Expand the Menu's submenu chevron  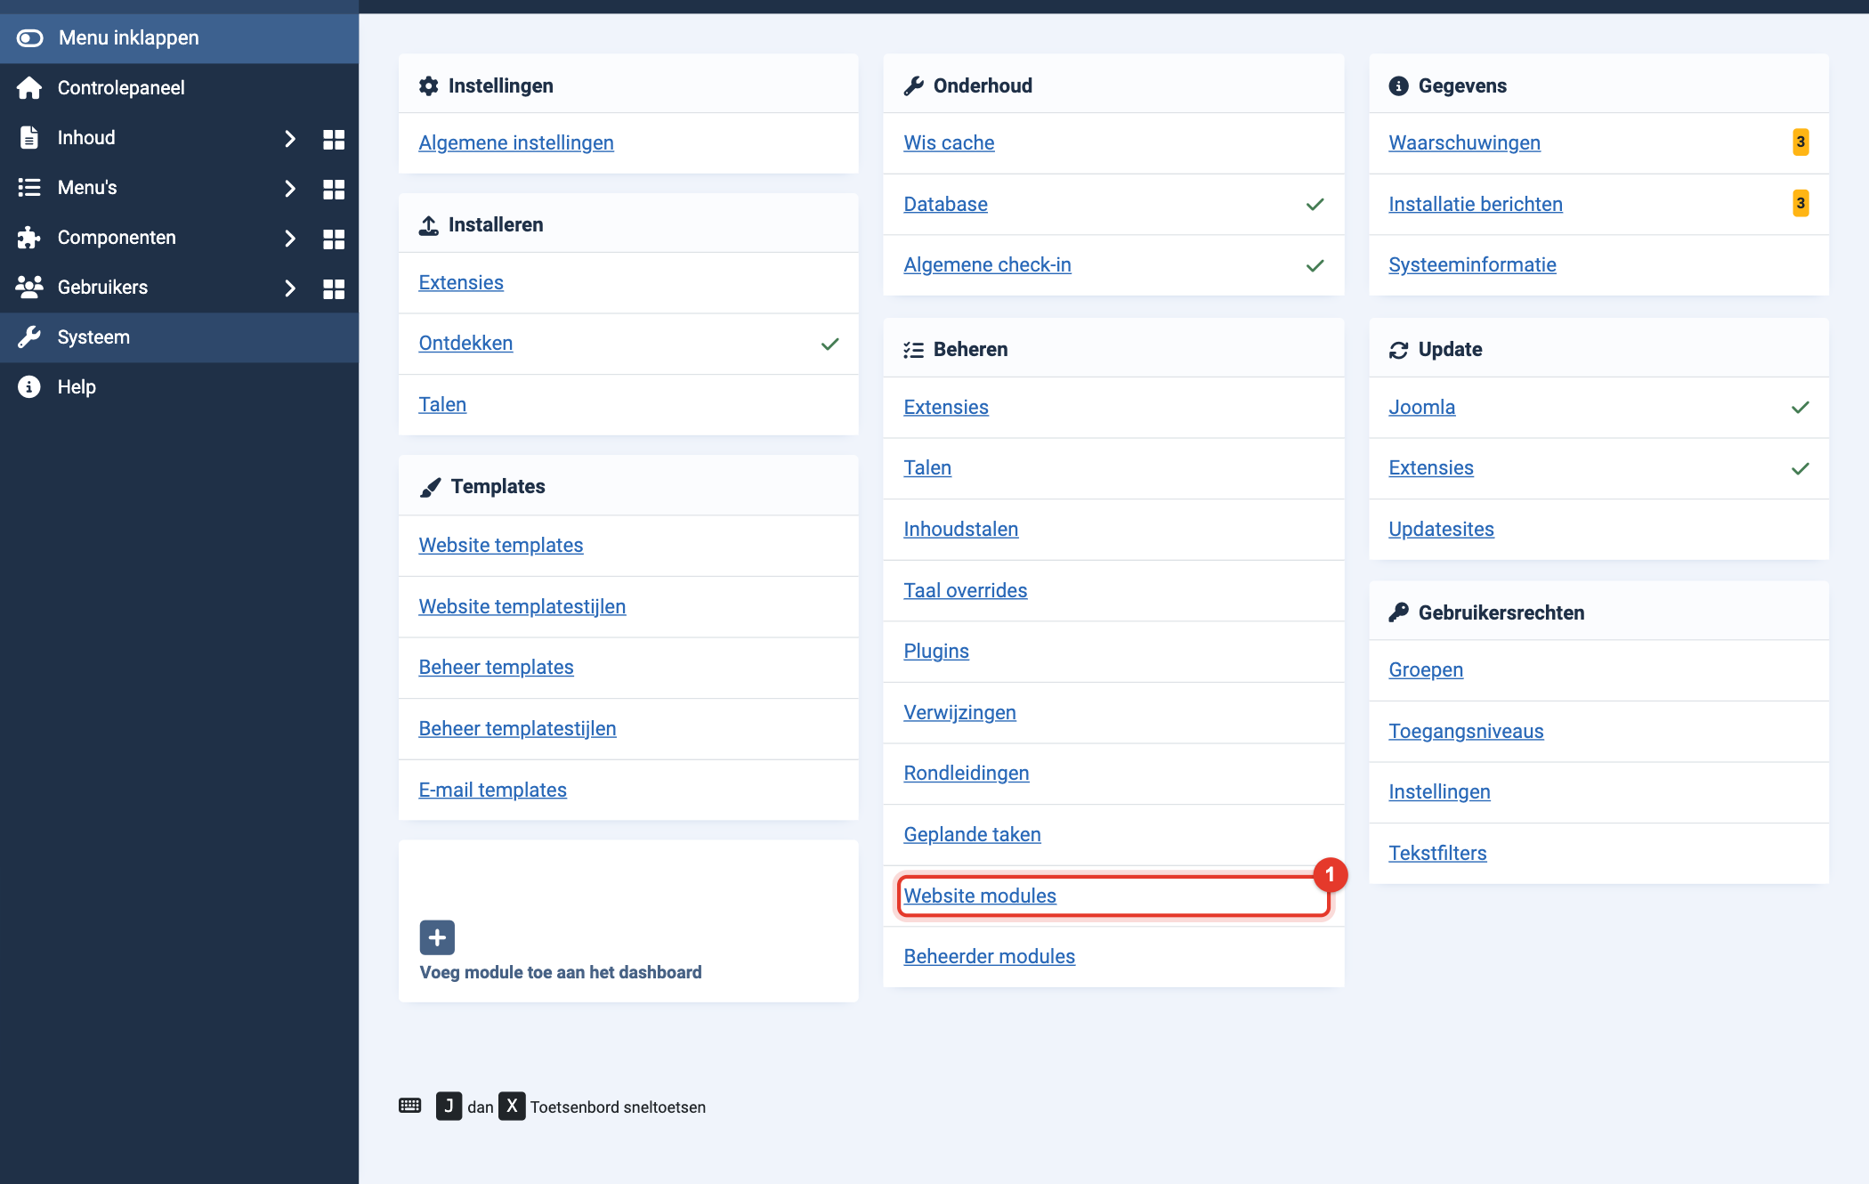click(289, 188)
